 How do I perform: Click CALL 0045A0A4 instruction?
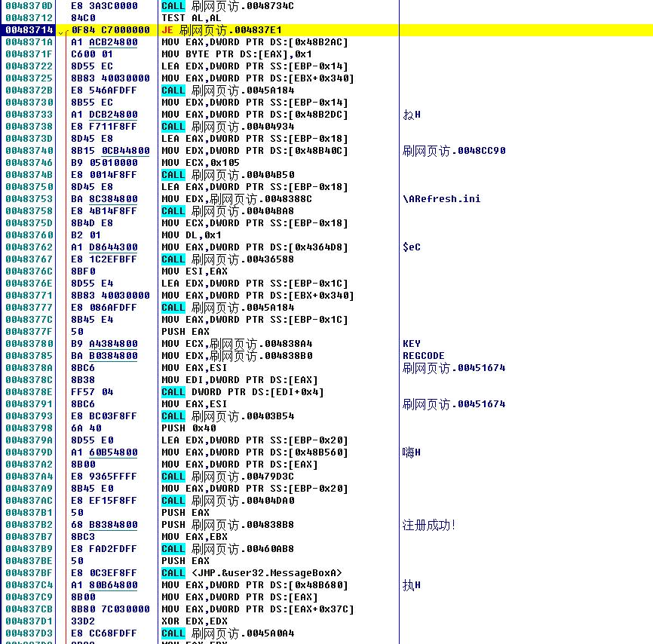(228, 633)
